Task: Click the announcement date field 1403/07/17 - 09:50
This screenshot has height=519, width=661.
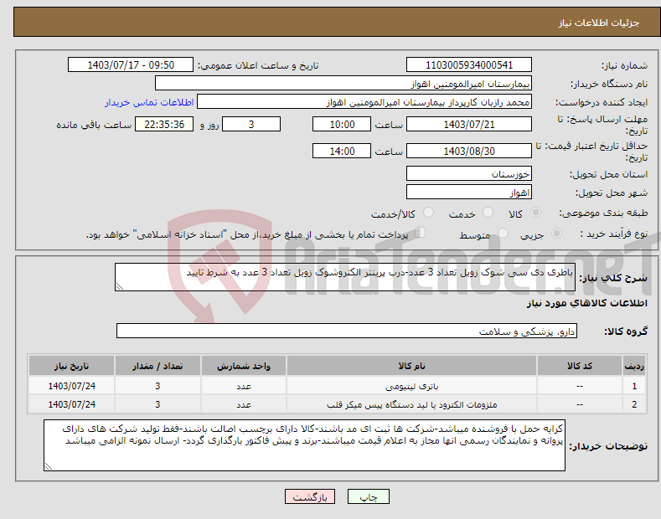Action: (x=131, y=65)
